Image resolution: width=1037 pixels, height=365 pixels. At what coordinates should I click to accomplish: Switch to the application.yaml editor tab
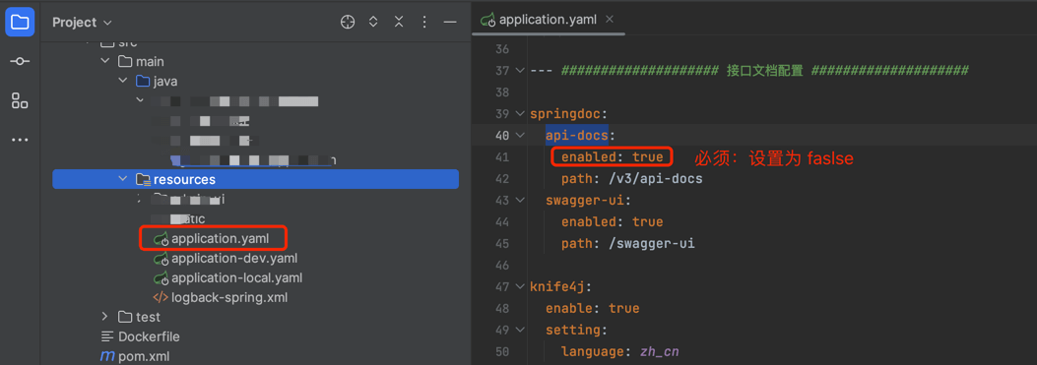pyautogui.click(x=540, y=20)
